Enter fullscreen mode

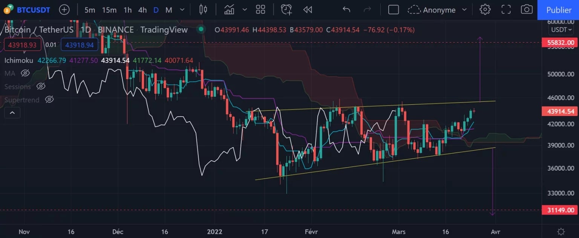[x=506, y=10]
